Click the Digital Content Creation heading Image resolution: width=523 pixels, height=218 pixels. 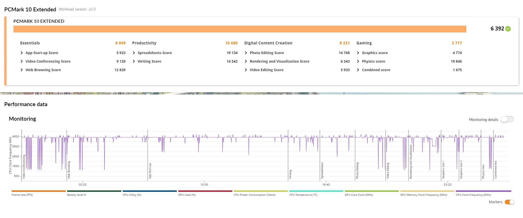tap(268, 43)
